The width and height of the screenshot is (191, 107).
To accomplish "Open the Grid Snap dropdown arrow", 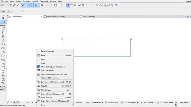I will click(x=45, y=5).
